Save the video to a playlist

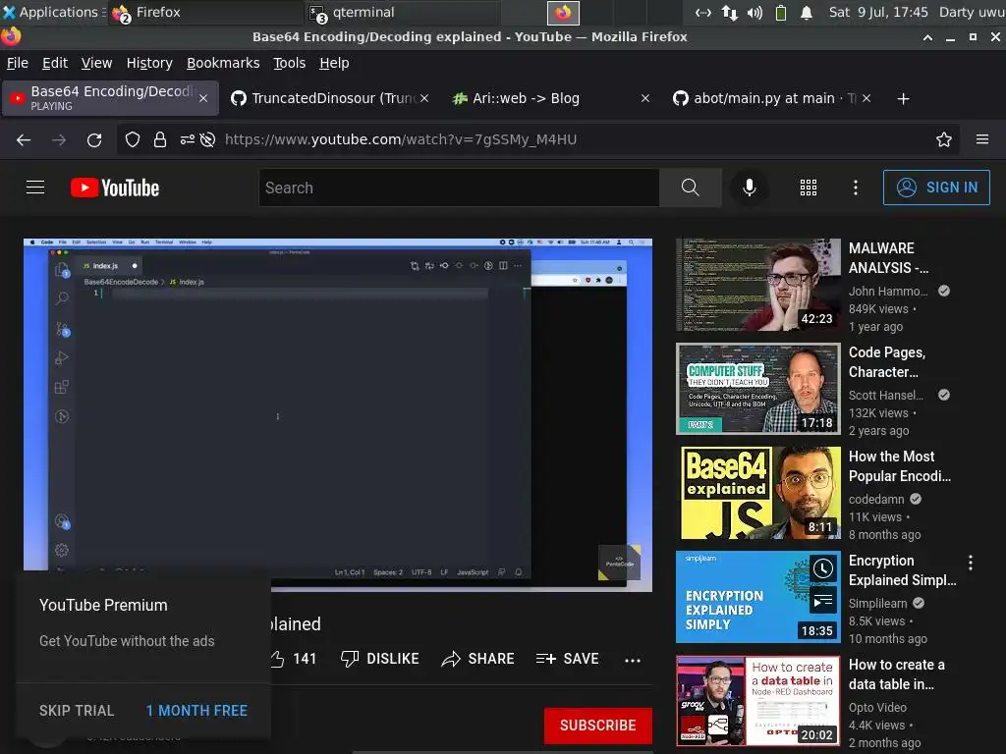coord(567,659)
